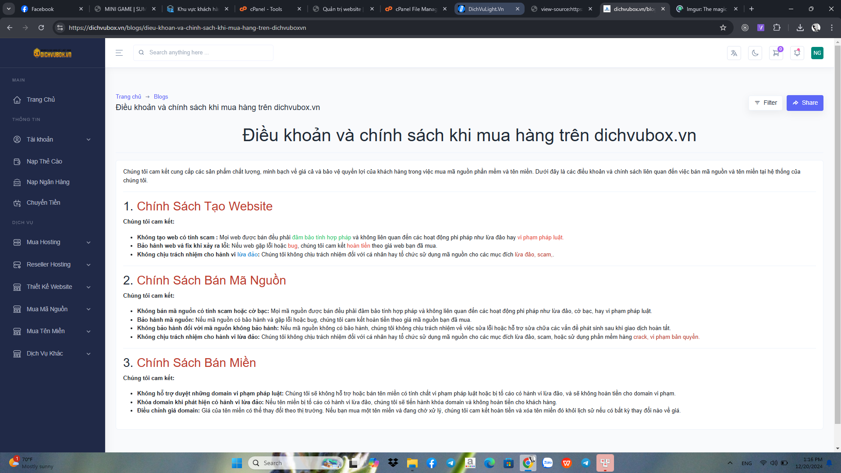Expand the Tài khoản sidebar menu
The height and width of the screenshot is (473, 841).
[x=53, y=139]
